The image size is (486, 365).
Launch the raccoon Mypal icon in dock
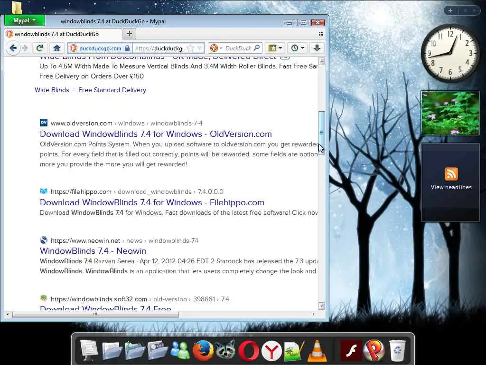[x=225, y=350]
